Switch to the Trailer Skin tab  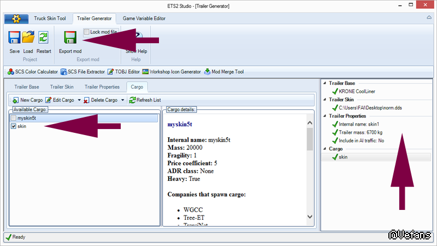(x=62, y=87)
